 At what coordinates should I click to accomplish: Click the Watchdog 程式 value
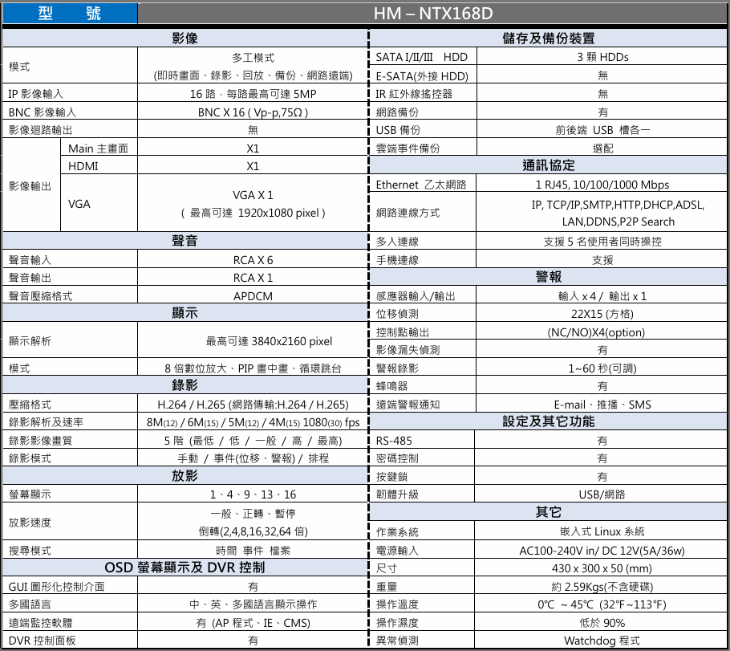602,641
